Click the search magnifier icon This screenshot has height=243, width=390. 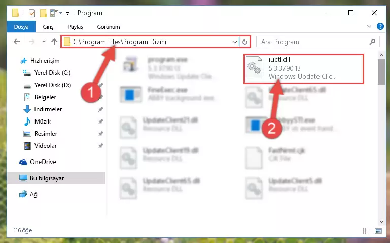click(372, 42)
